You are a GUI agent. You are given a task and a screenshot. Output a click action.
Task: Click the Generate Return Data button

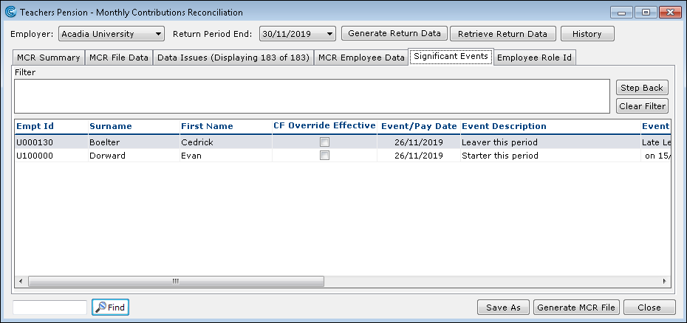point(394,34)
